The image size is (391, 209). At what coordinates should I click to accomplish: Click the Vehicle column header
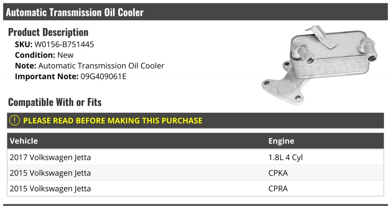click(24, 141)
